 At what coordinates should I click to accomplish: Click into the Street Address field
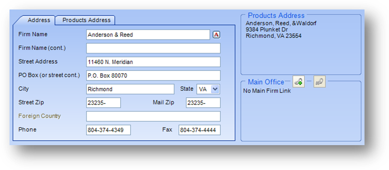coord(153,62)
